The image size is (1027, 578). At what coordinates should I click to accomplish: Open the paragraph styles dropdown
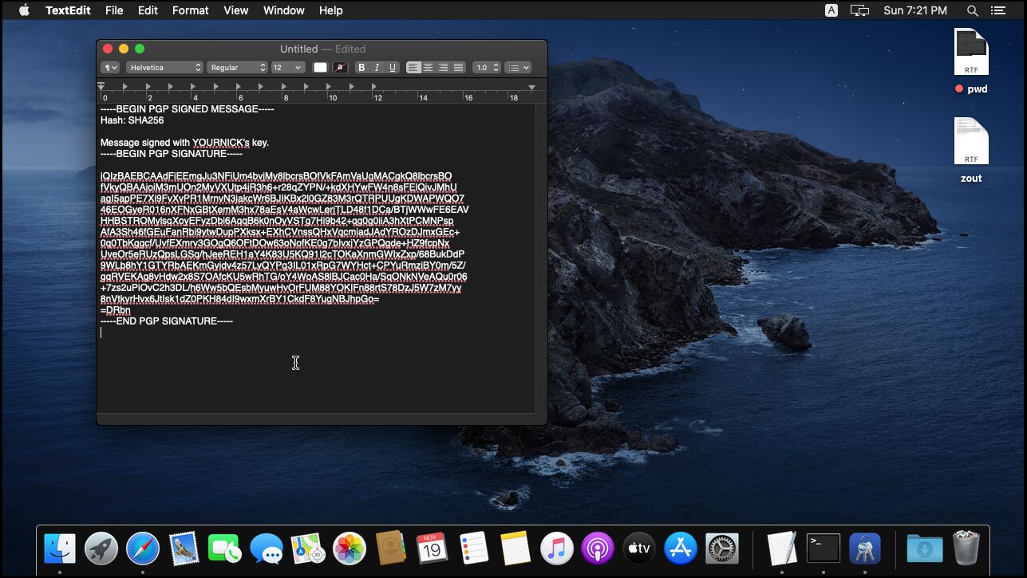point(110,68)
